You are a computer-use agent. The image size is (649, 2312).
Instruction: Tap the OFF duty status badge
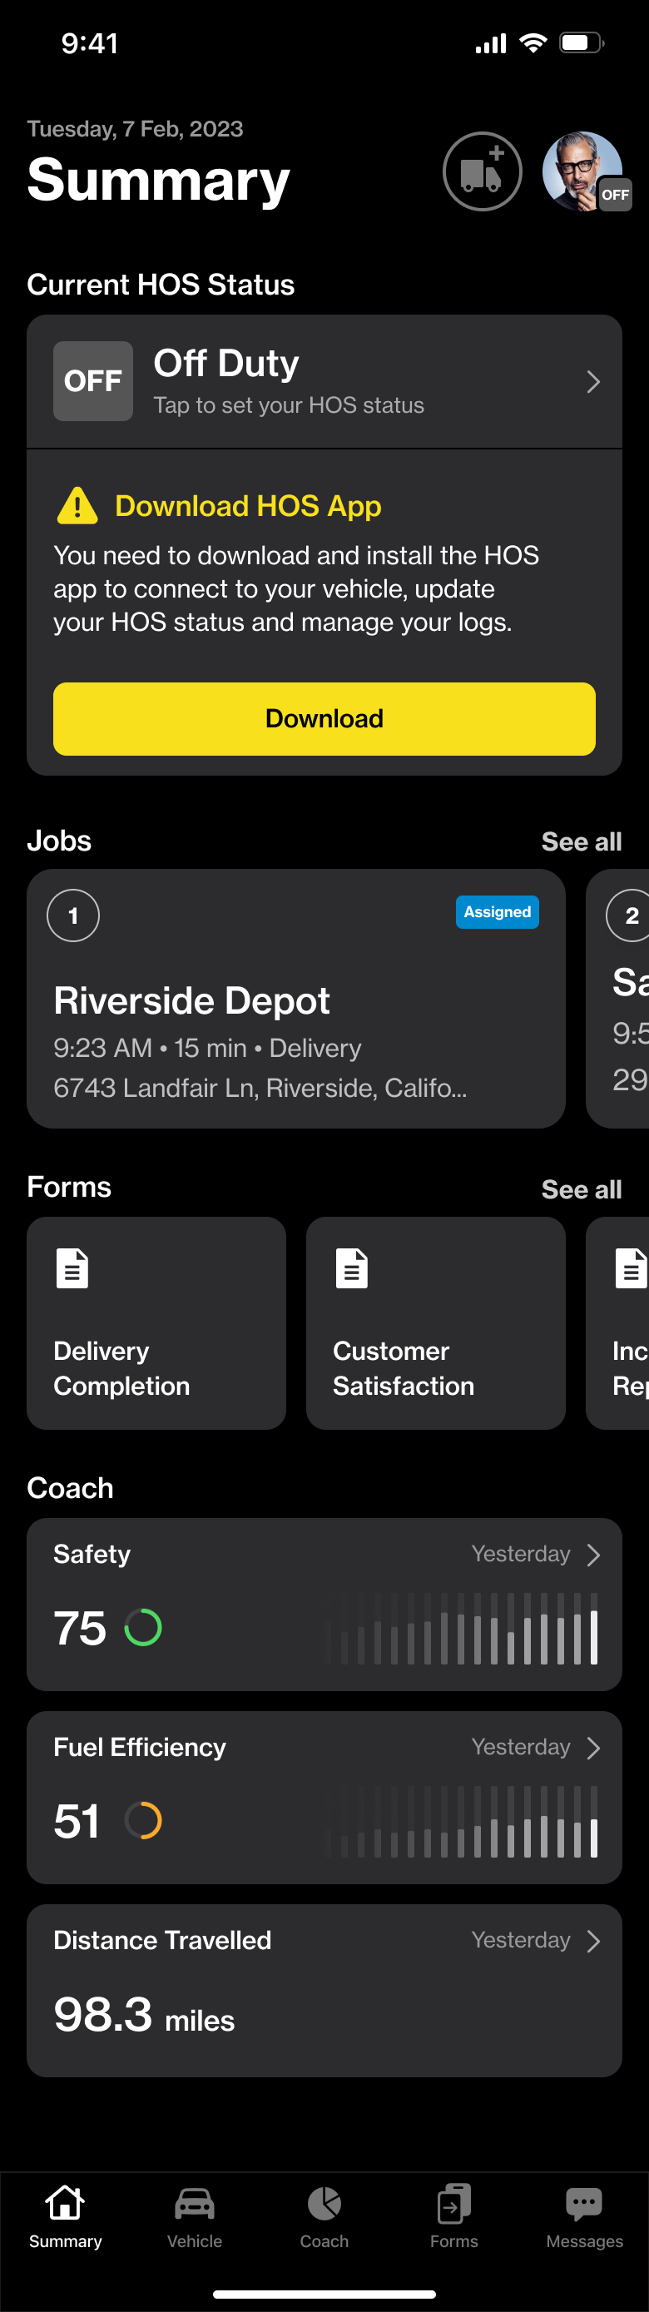[x=93, y=381]
